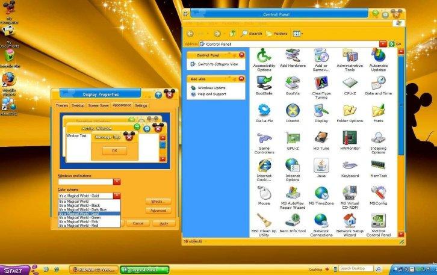Open Windows Update link
The width and height of the screenshot is (437, 275).
click(211, 88)
